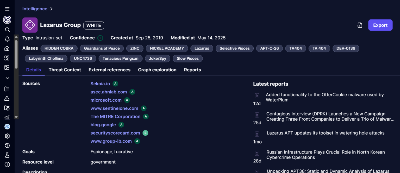Click the info circle icon in sidebar
This screenshot has width=400, height=173.
click(7, 164)
